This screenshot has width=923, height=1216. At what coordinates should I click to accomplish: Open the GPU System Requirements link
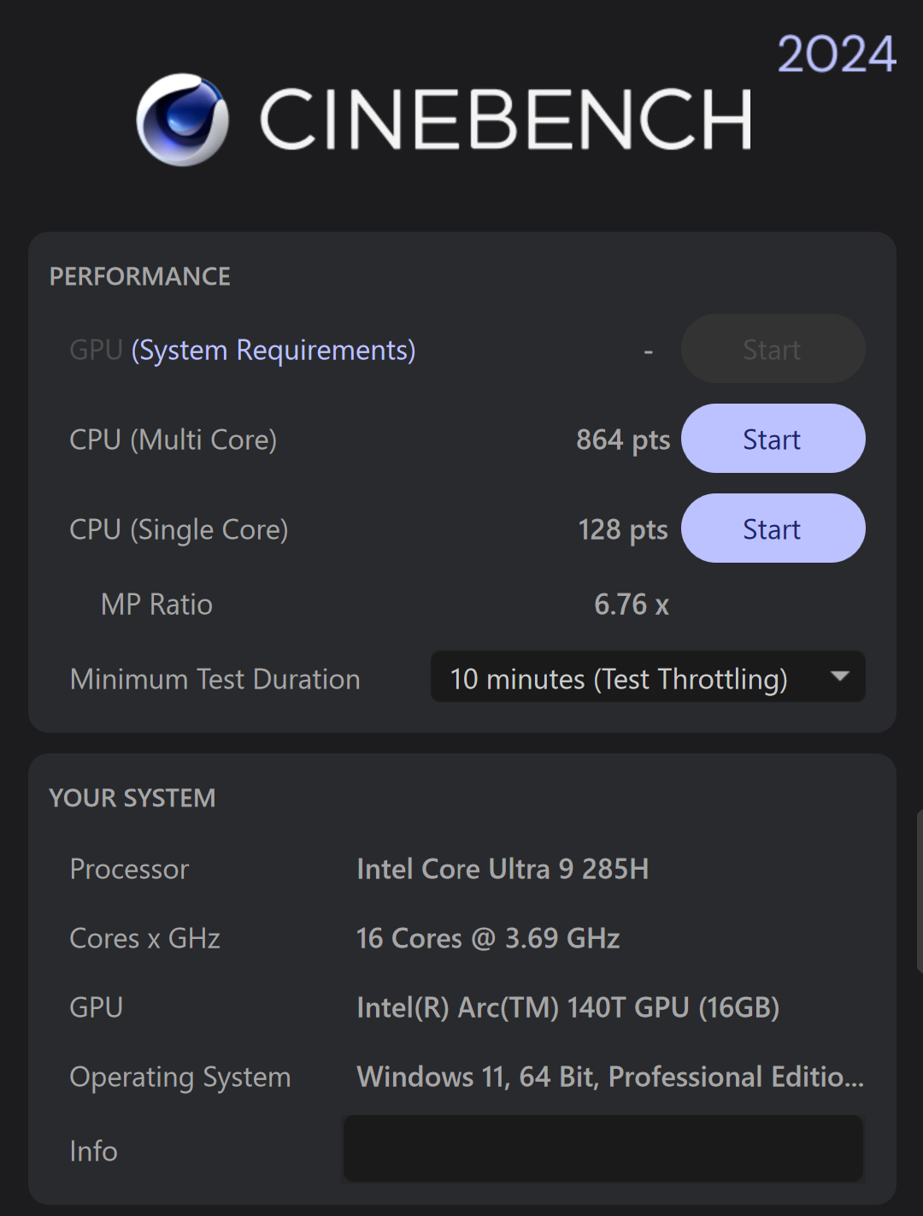[x=273, y=351]
